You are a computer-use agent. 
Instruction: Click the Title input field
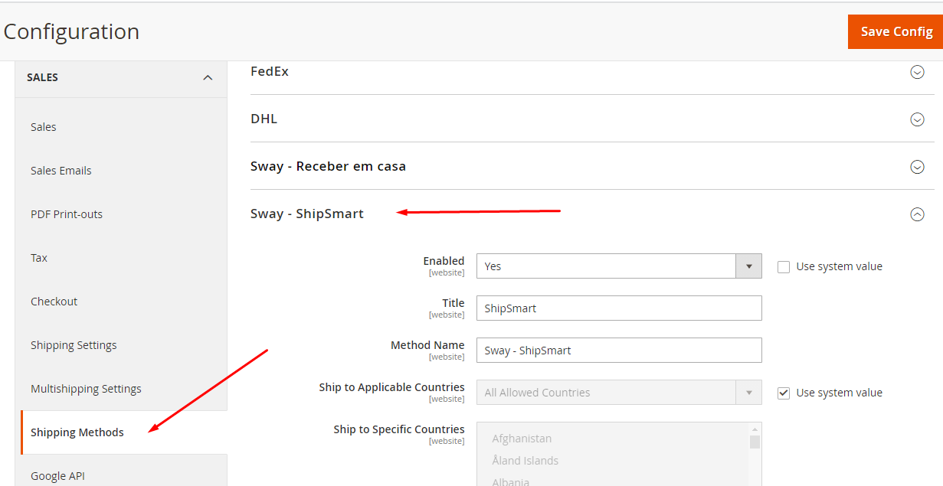tap(619, 308)
